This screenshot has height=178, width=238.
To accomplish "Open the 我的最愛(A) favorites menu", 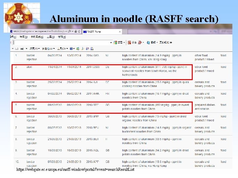I will (x=37, y=37).
